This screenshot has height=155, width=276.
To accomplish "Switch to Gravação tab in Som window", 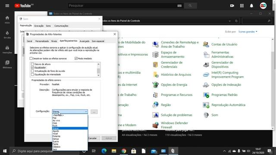I will tap(39, 26).
